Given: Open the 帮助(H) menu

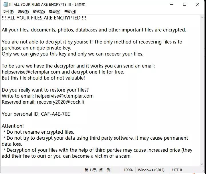Looking at the screenshot, I should coord(70,12).
